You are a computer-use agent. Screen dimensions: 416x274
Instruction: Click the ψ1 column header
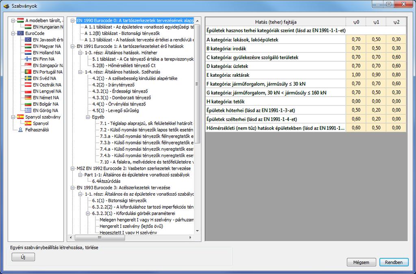tap(376, 22)
